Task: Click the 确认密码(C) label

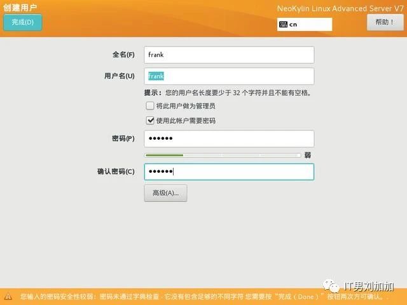Action: tap(116, 172)
